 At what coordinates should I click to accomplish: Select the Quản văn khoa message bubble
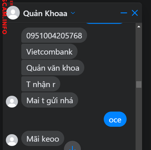(x=53, y=68)
